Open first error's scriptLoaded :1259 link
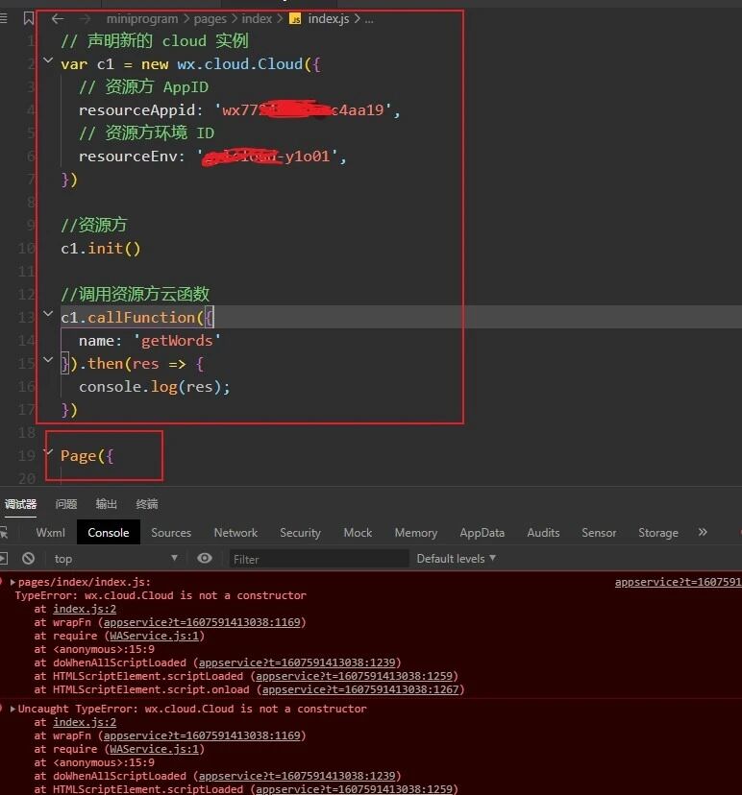742x795 pixels. (355, 676)
